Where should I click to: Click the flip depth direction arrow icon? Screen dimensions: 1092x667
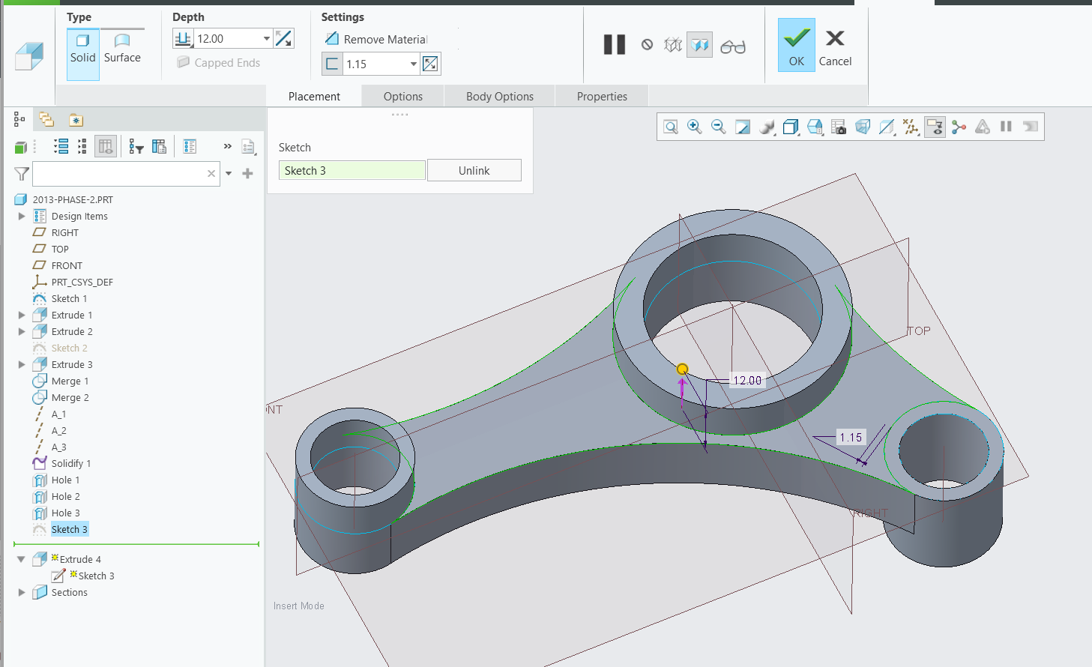[283, 37]
